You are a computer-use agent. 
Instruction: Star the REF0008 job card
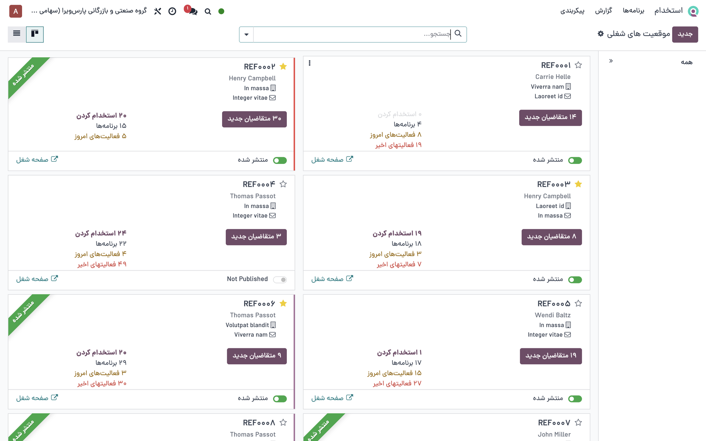(x=283, y=423)
